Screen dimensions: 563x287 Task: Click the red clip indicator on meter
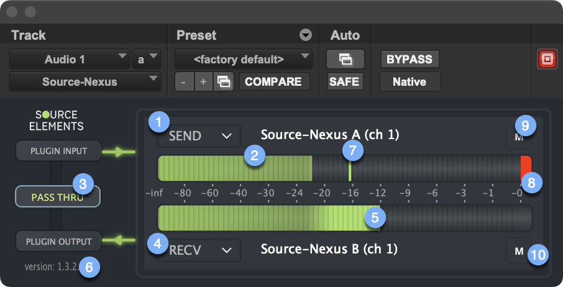click(x=526, y=168)
